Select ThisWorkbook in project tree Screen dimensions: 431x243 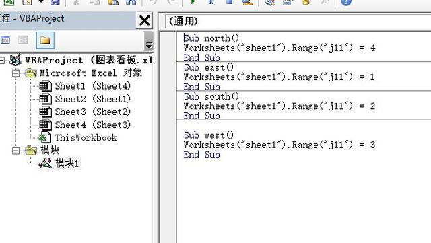tap(86, 138)
